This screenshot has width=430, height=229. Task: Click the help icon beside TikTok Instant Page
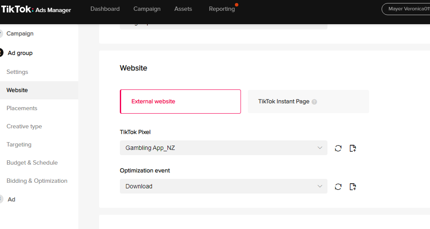tap(314, 102)
